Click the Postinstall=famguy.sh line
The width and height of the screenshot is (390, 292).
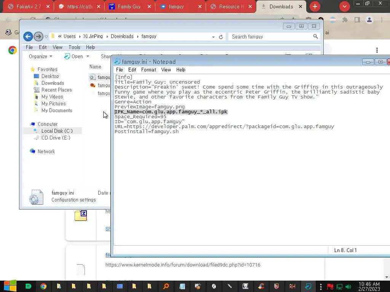[x=147, y=131]
